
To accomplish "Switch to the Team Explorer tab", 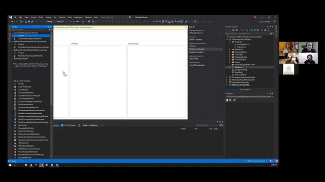I will [x=245, y=89].
